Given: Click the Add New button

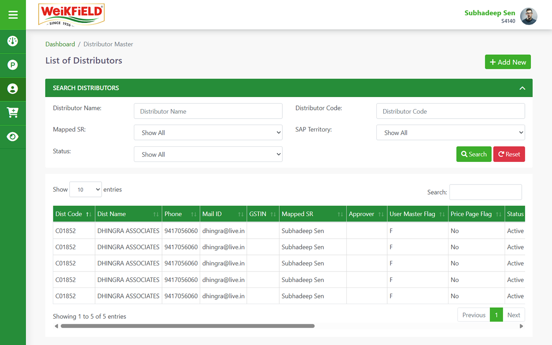Looking at the screenshot, I should click(x=508, y=62).
